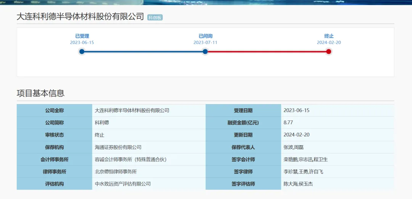
Task: Click the 评估机构 label cell
Action: (x=55, y=184)
